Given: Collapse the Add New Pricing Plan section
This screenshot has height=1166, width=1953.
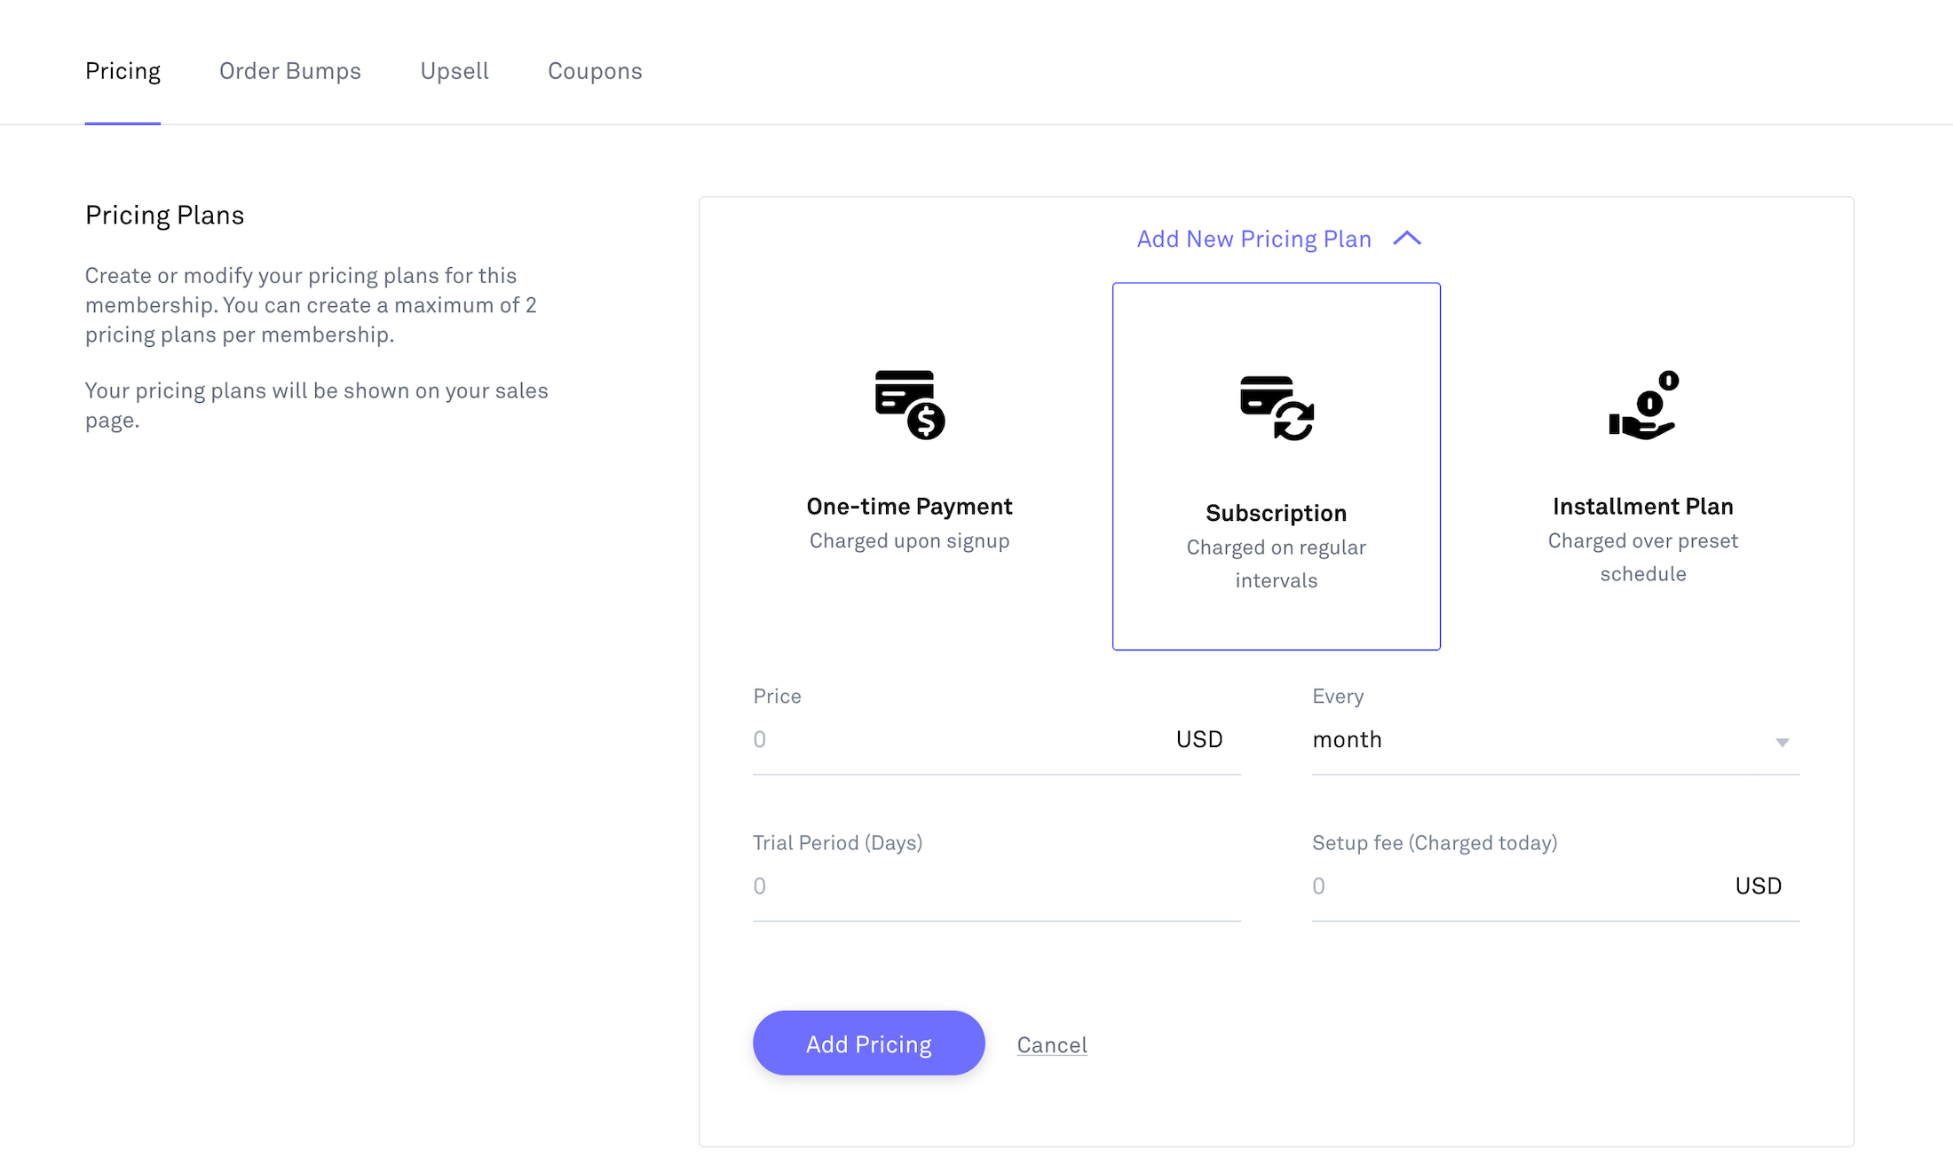Looking at the screenshot, I should [x=1406, y=238].
